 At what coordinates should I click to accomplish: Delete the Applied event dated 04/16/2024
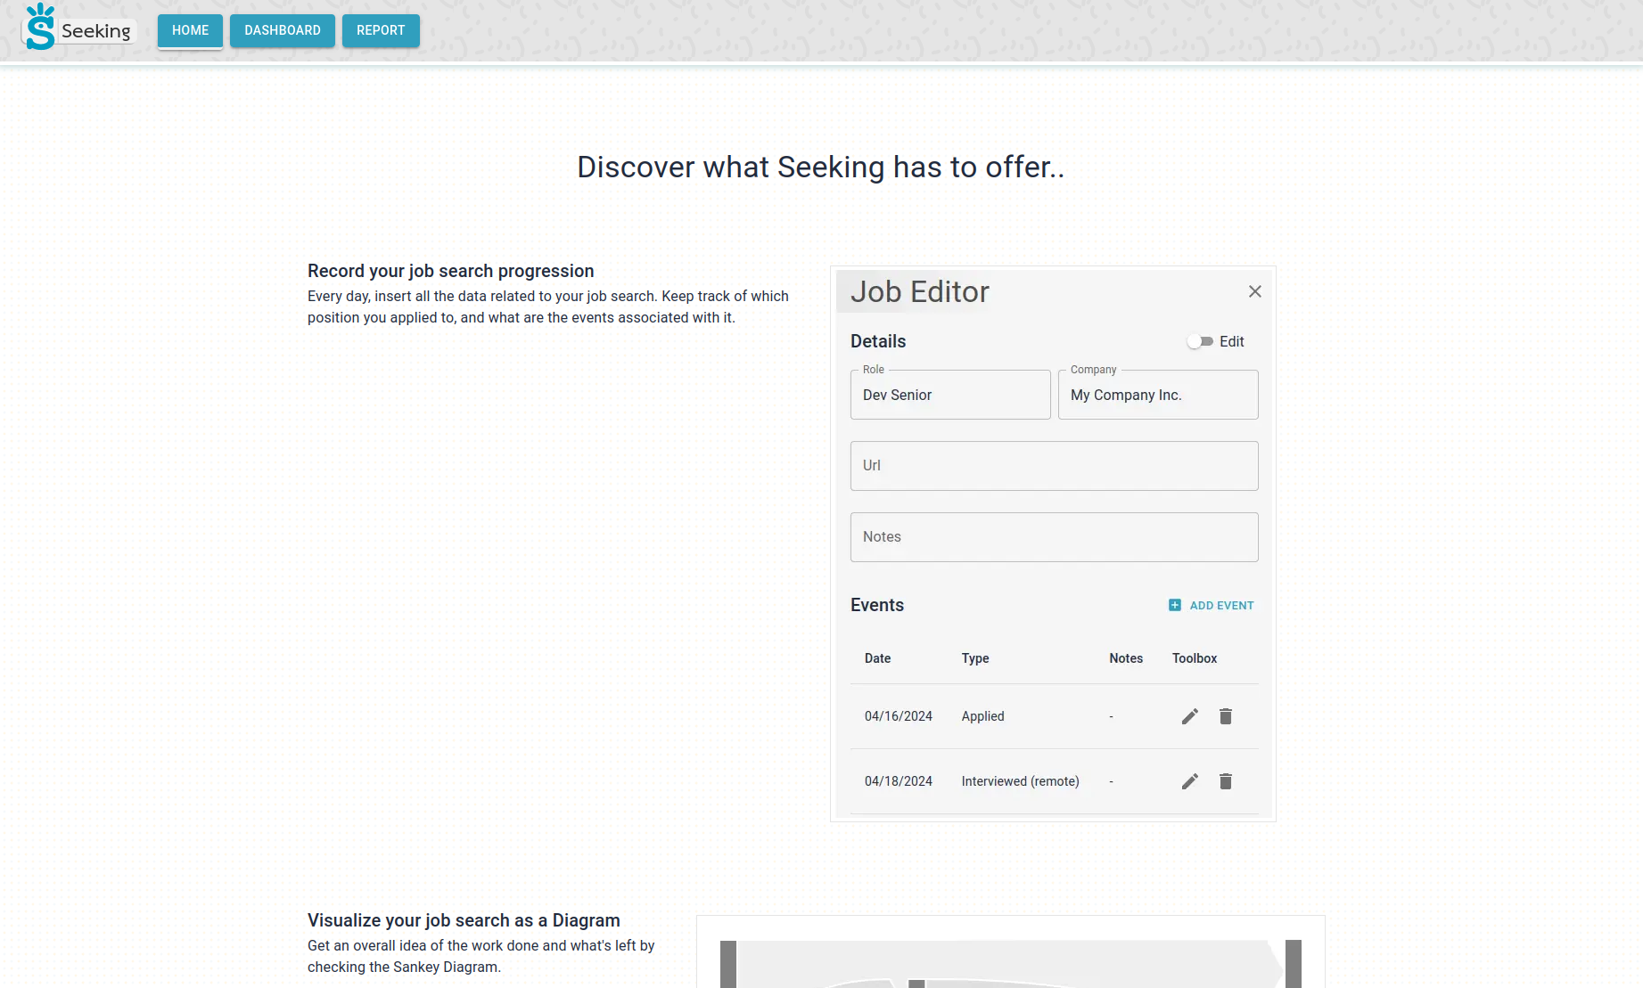(x=1225, y=716)
